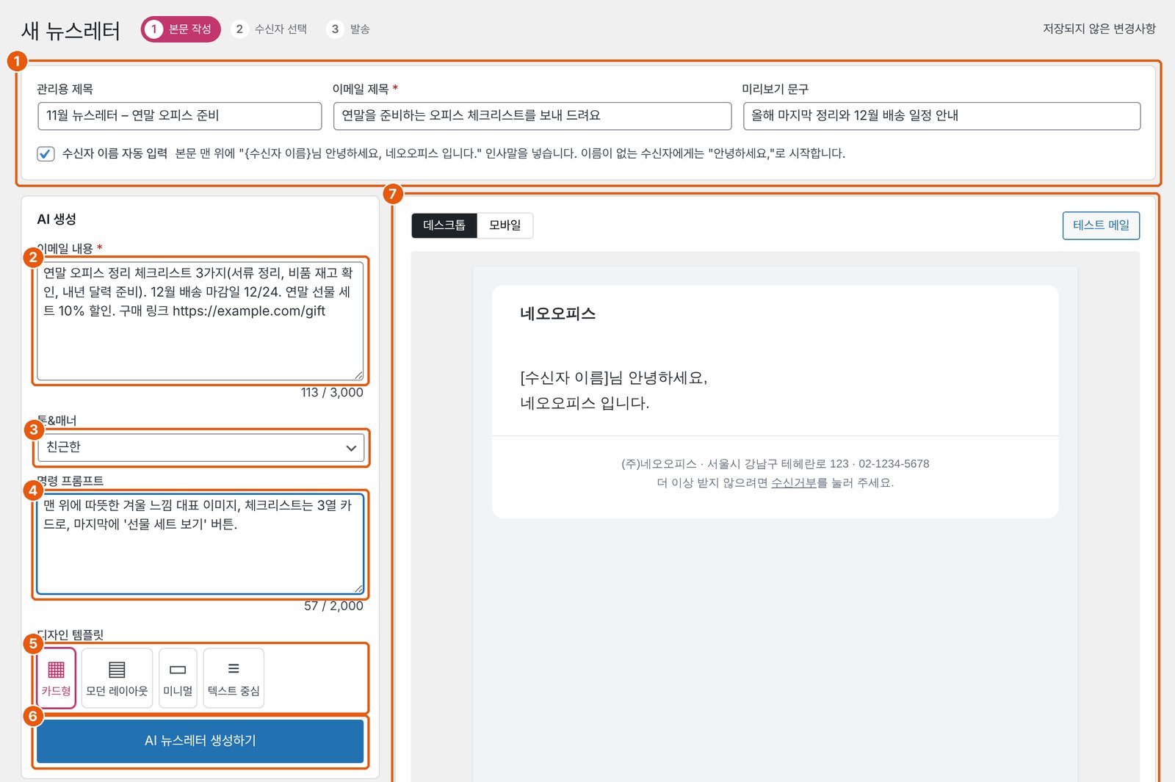Viewport: 1175px width, 782px height.
Task: Toggle the 수신자 이름 자동 입력 checkbox
Action: [x=46, y=153]
